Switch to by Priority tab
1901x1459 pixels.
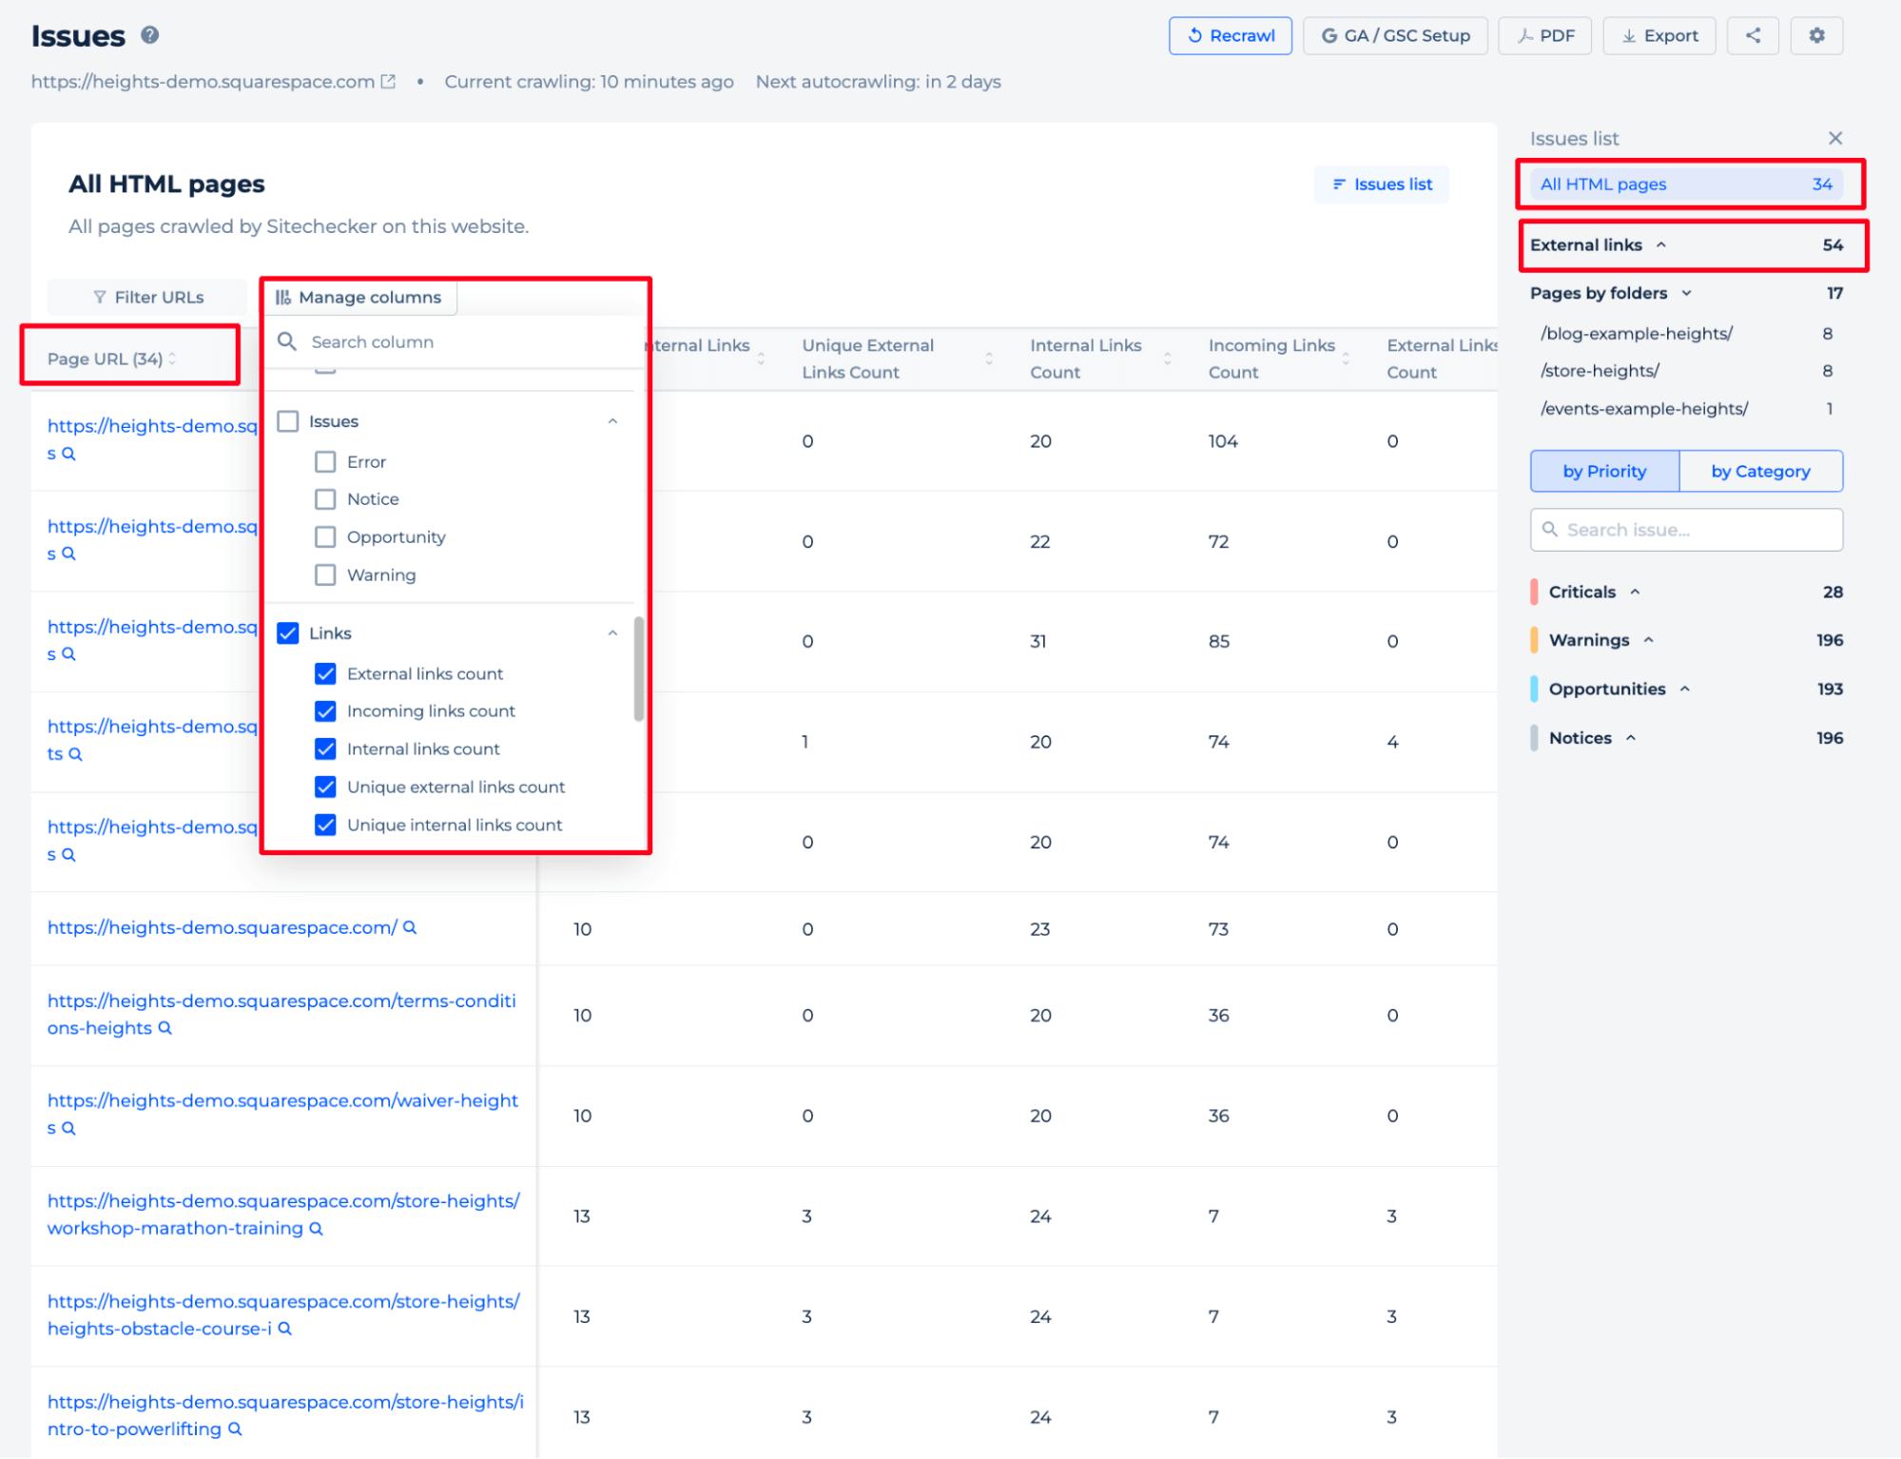[x=1604, y=472]
